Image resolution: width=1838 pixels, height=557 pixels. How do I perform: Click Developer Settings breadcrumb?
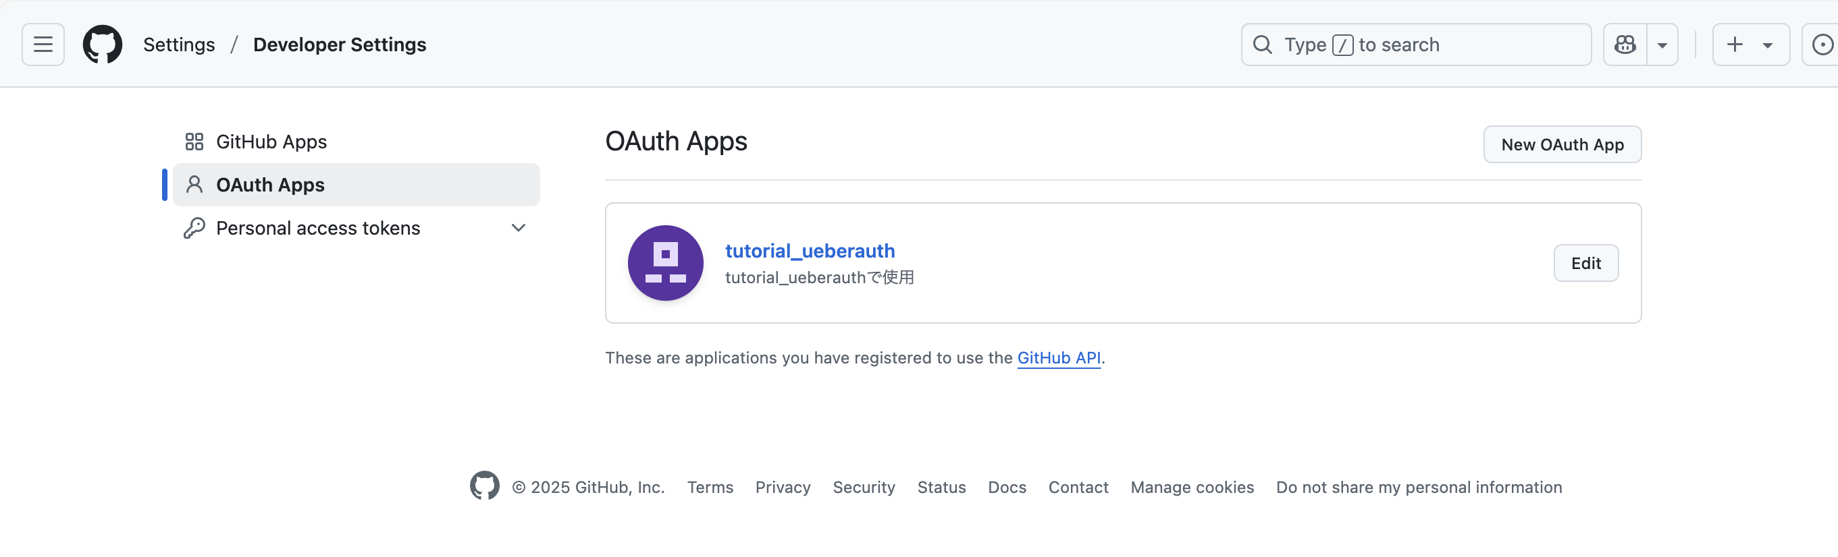tap(340, 44)
